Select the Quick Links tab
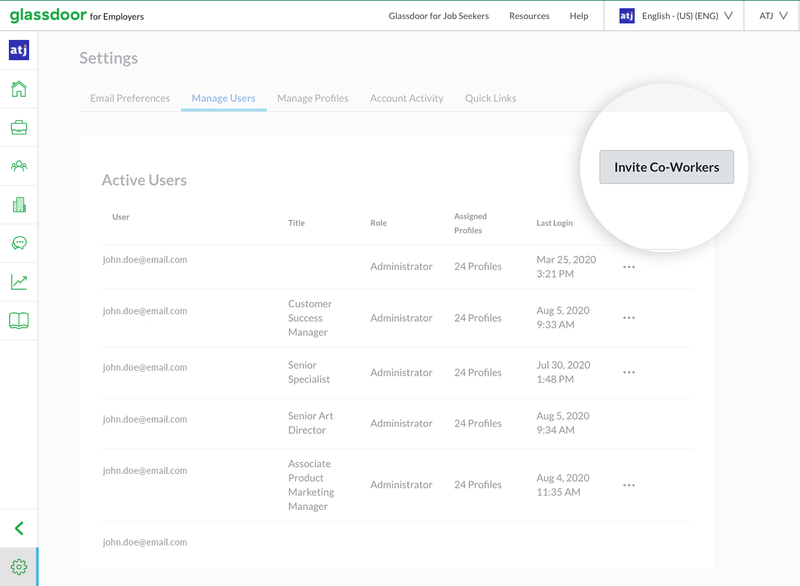Screen dimensions: 800x586 pos(490,98)
